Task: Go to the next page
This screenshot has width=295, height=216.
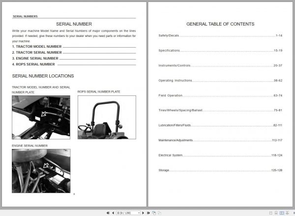Action: coord(143,213)
